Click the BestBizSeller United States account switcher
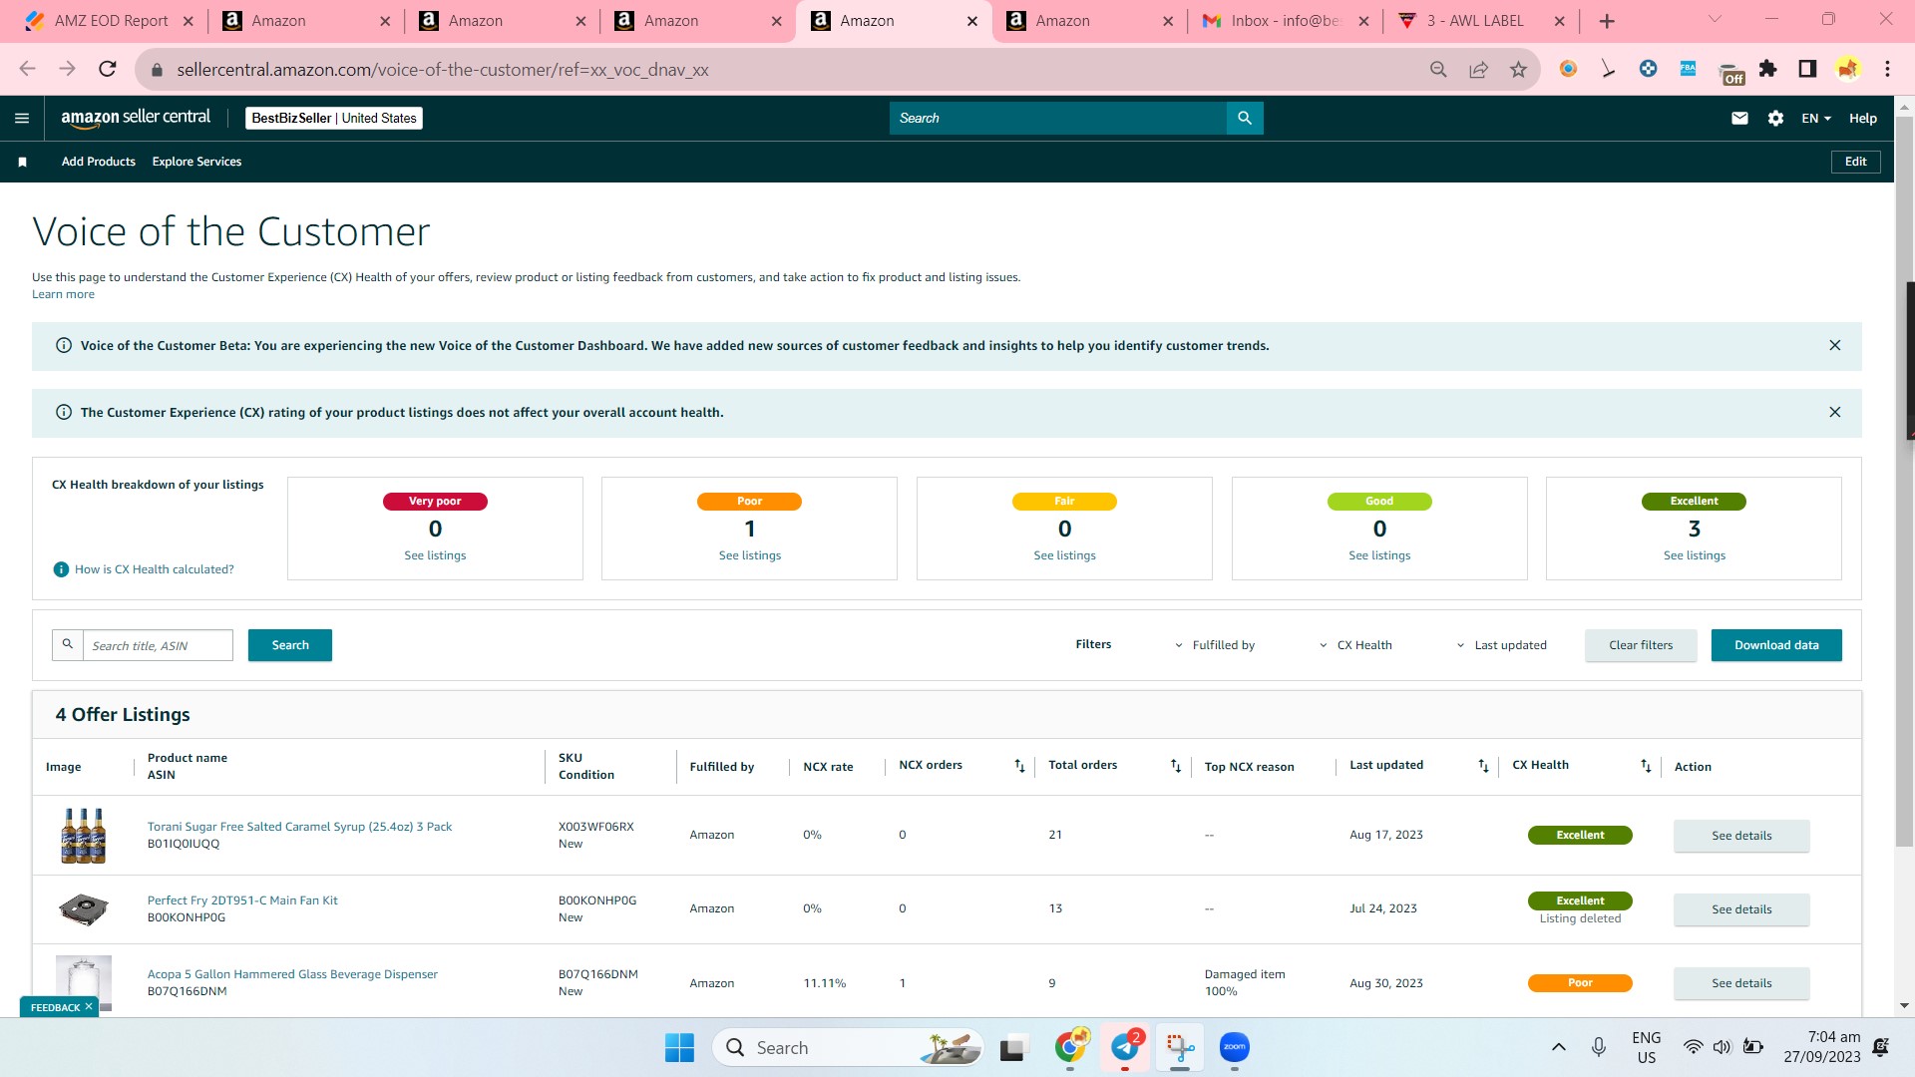 click(334, 118)
